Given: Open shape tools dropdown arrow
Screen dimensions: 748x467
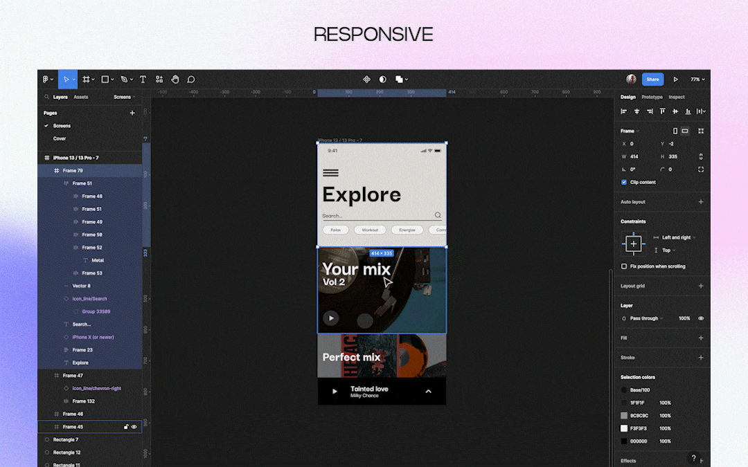Looking at the screenshot, I should 112,80.
